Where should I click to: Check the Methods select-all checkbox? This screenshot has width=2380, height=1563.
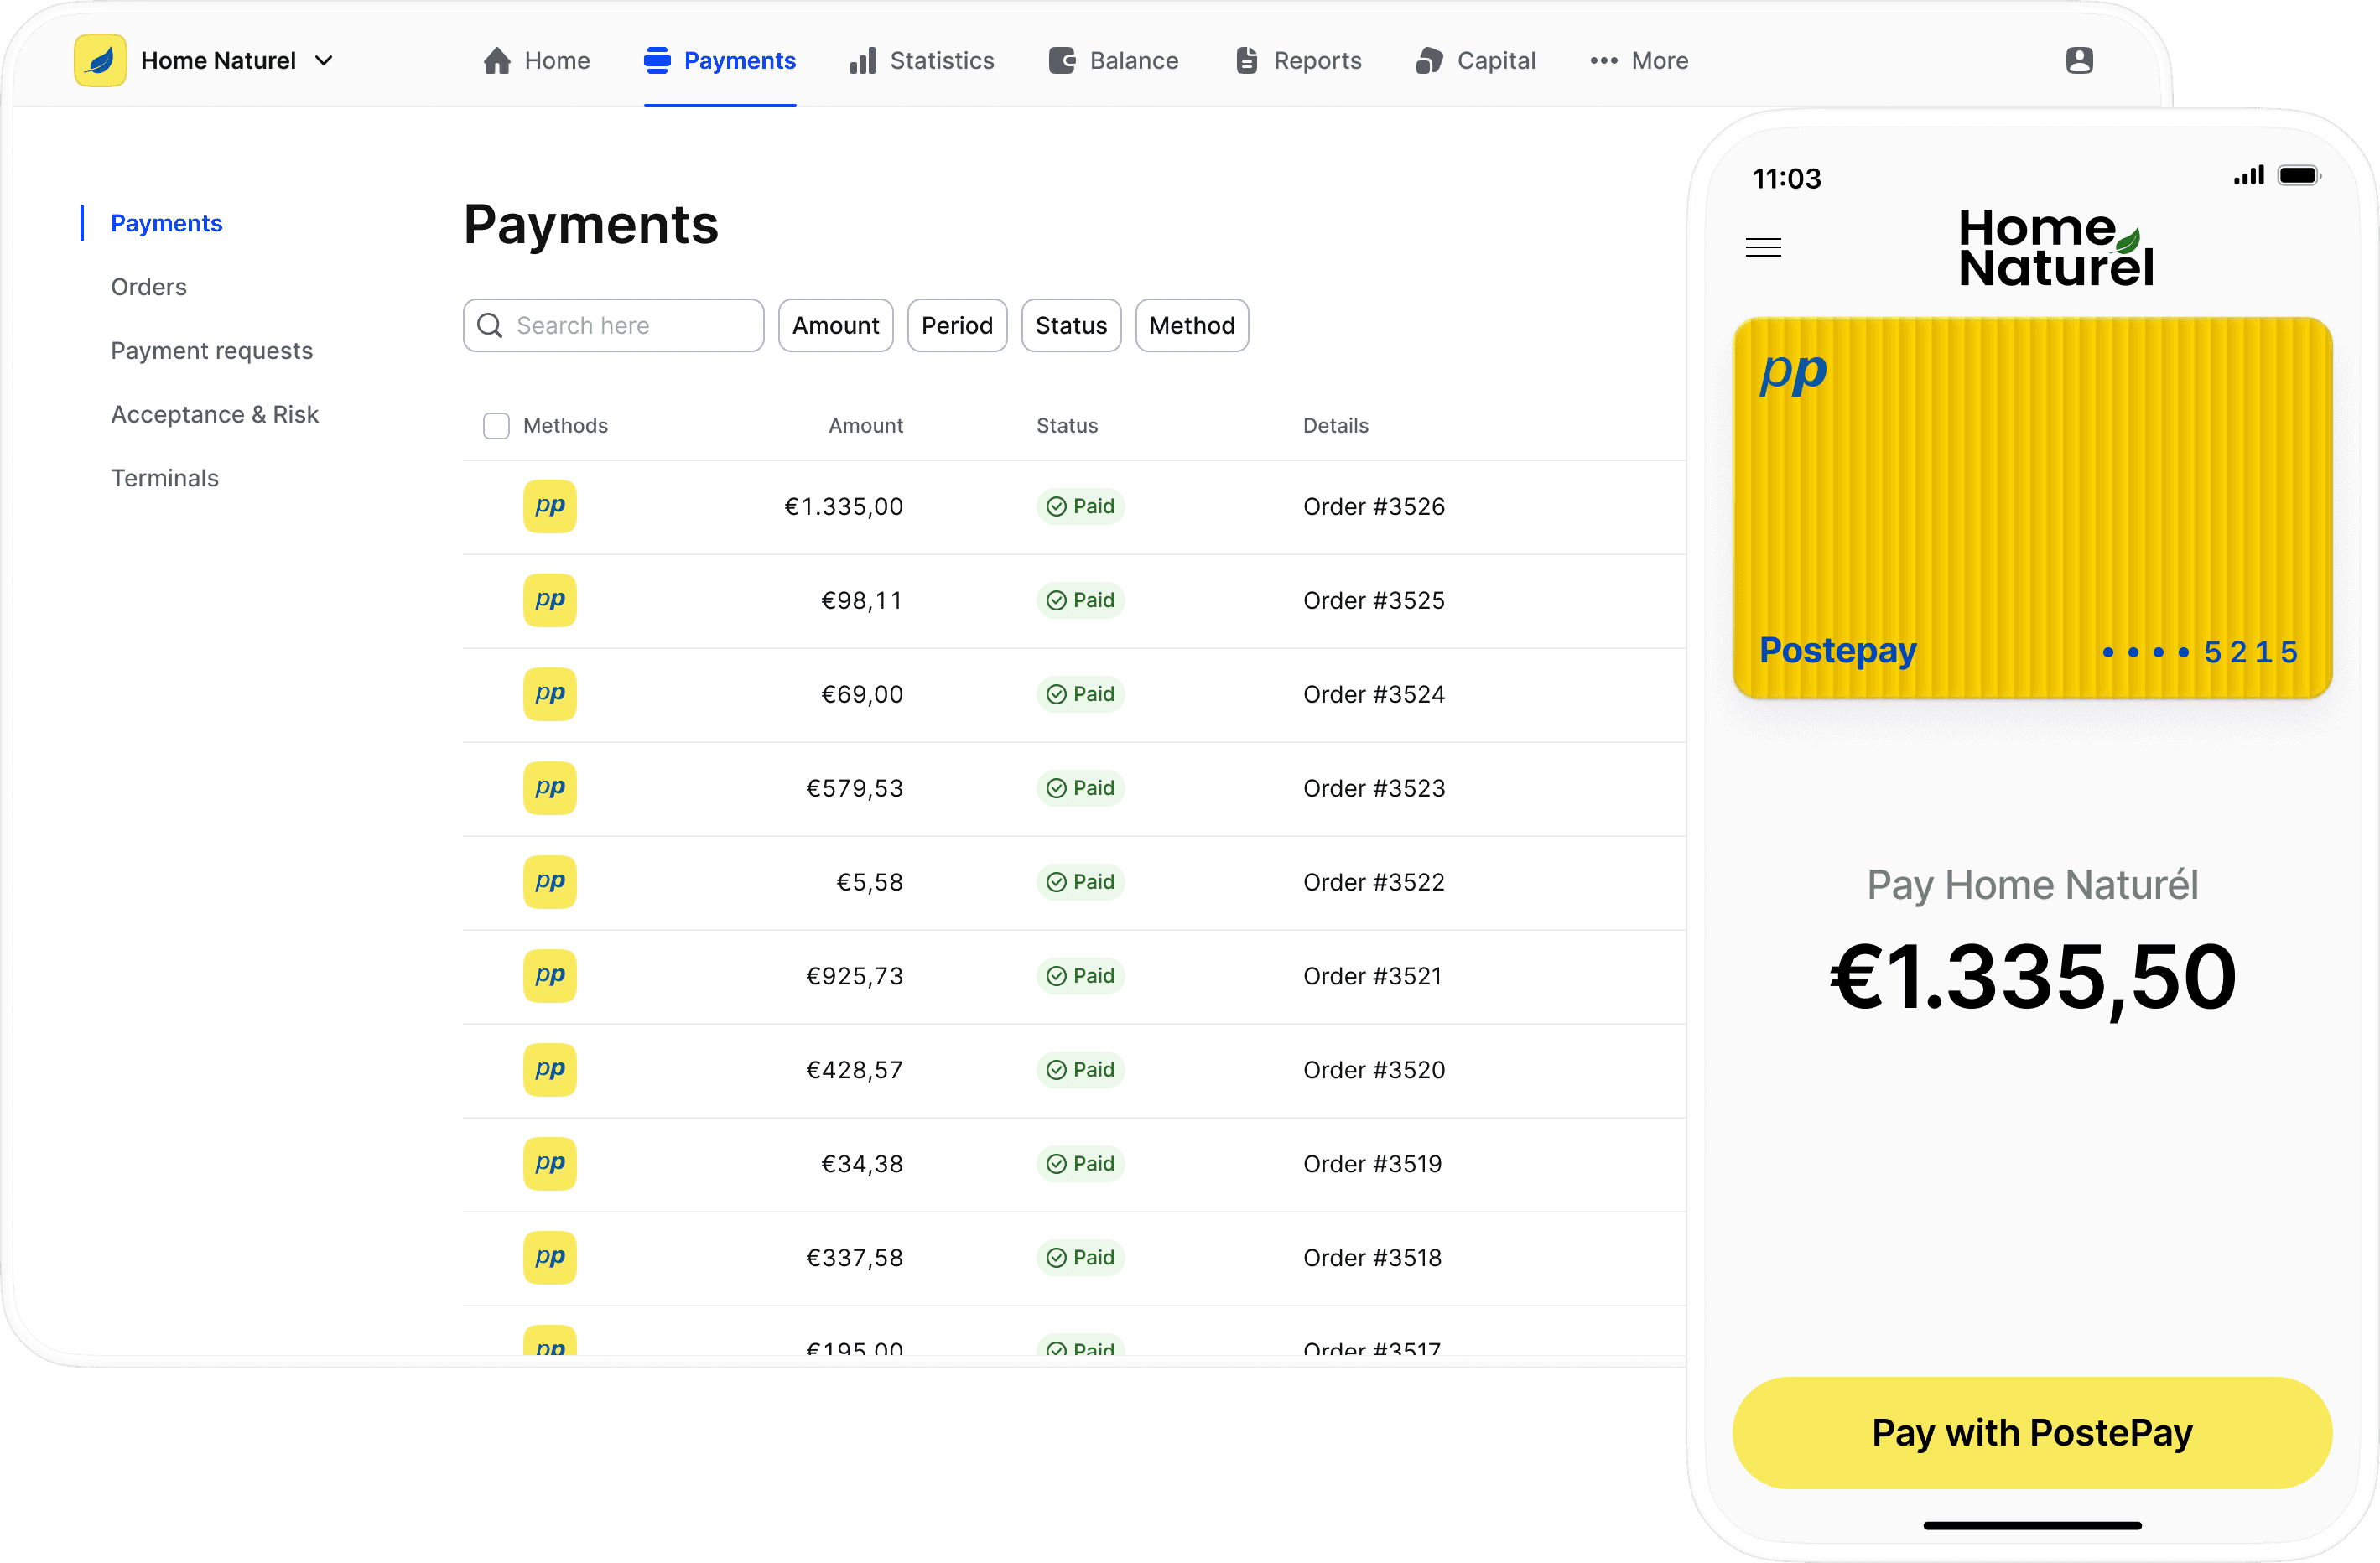coord(496,425)
